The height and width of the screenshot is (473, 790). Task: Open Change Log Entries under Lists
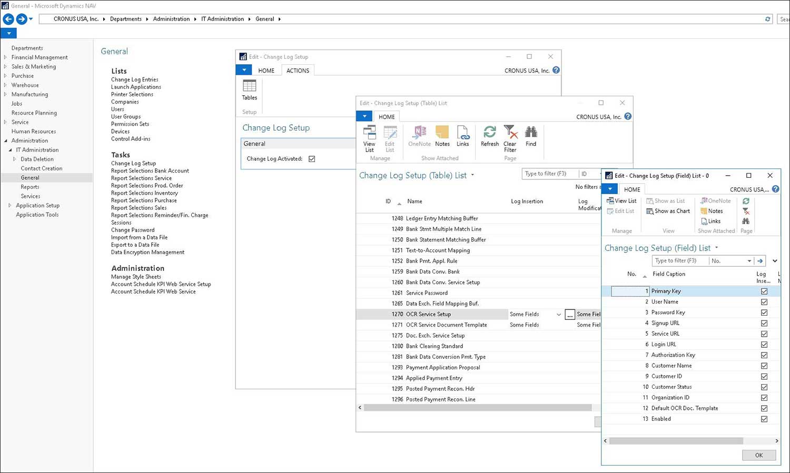(x=135, y=79)
